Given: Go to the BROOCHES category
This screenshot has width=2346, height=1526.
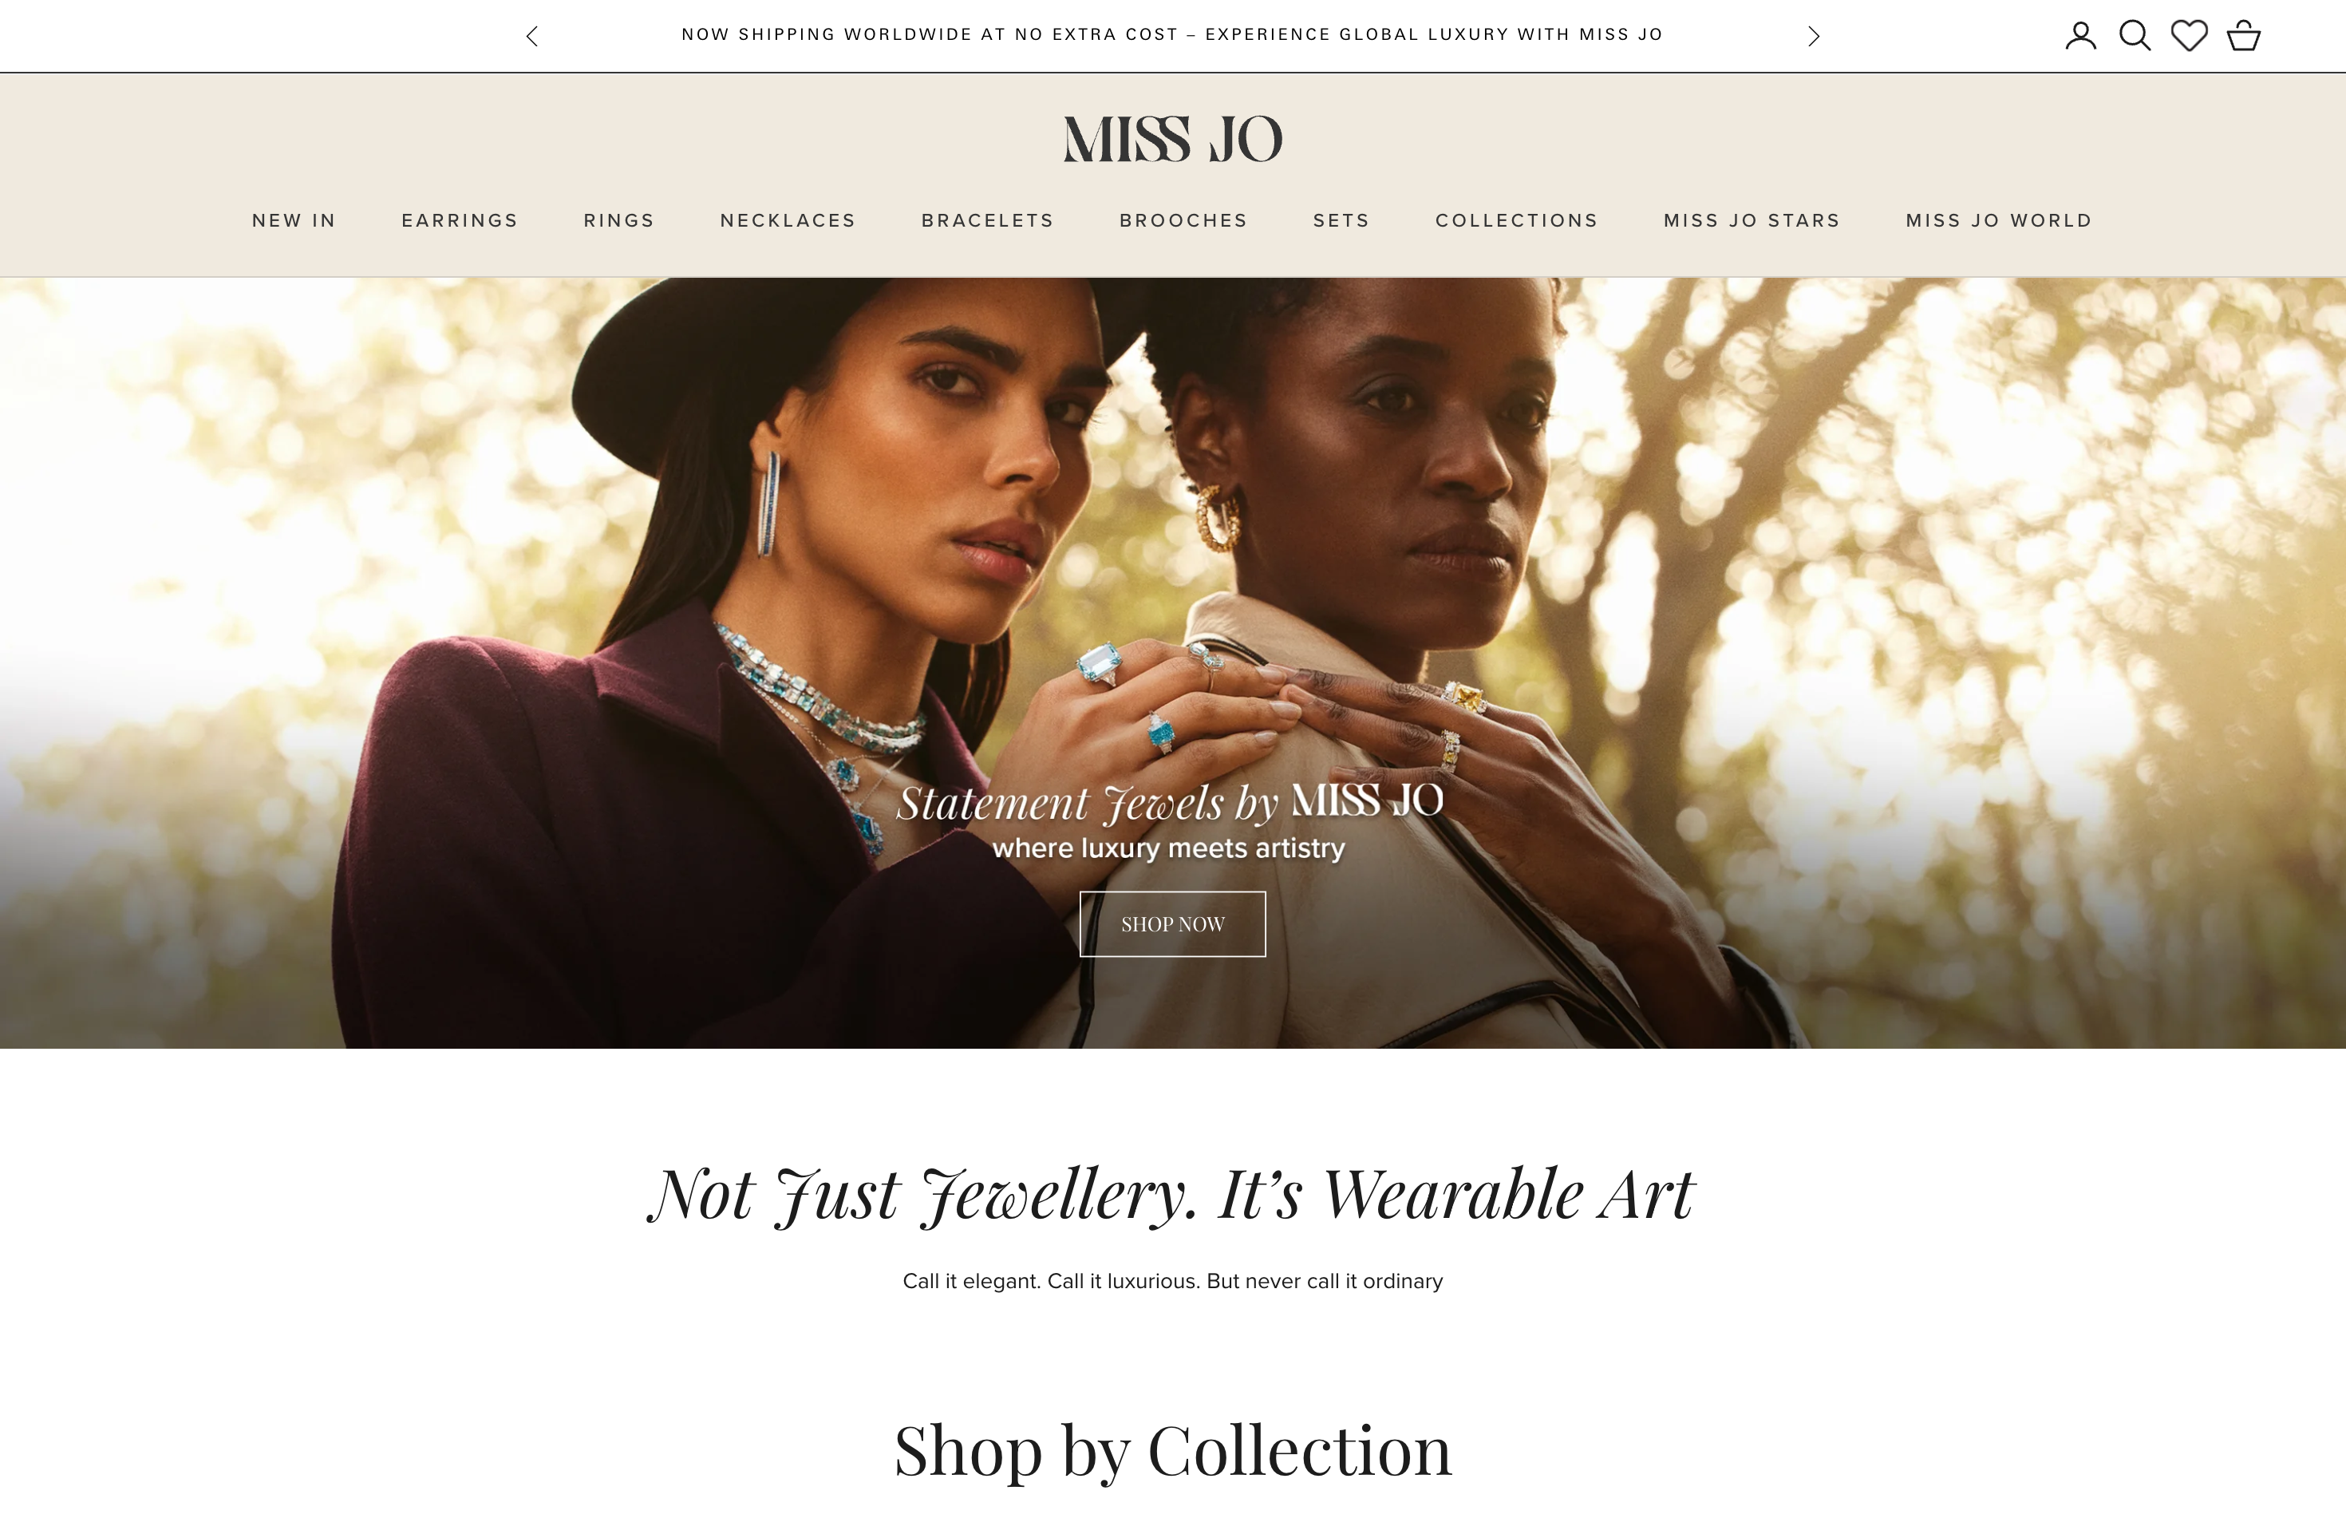Looking at the screenshot, I should [1183, 221].
